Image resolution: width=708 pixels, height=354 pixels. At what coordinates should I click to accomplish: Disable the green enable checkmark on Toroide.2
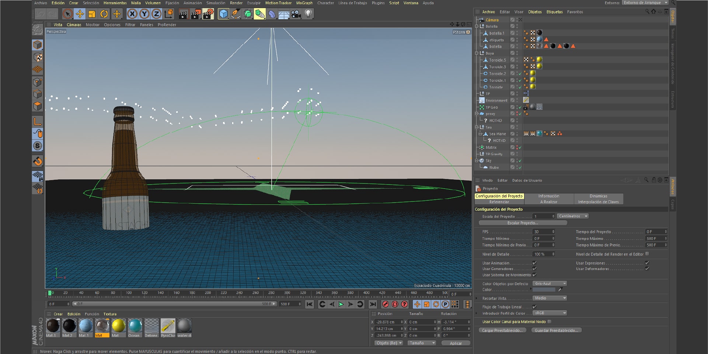point(519,73)
